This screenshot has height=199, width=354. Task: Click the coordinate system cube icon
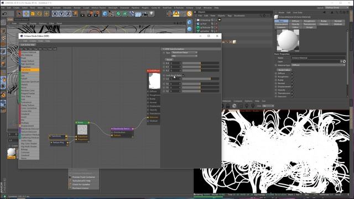(x=75, y=14)
